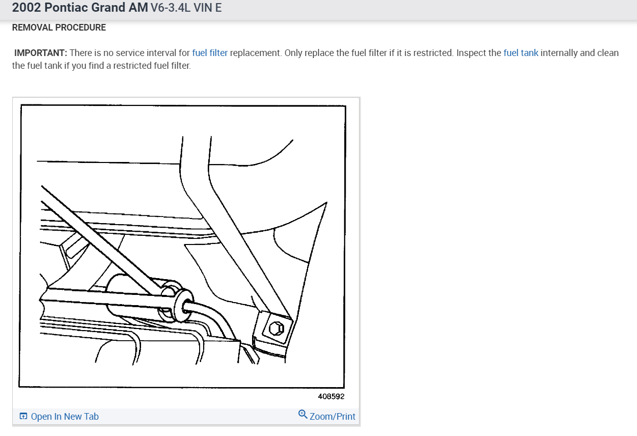Click the hex bolt in the diagram
Image resolution: width=637 pixels, height=436 pixels.
277,329
